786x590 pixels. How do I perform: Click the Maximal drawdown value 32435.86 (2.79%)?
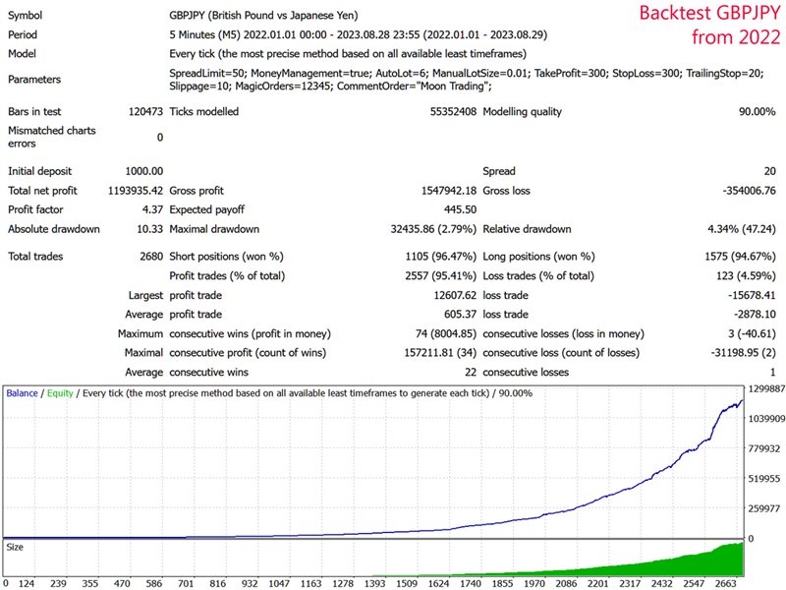pyautogui.click(x=433, y=229)
